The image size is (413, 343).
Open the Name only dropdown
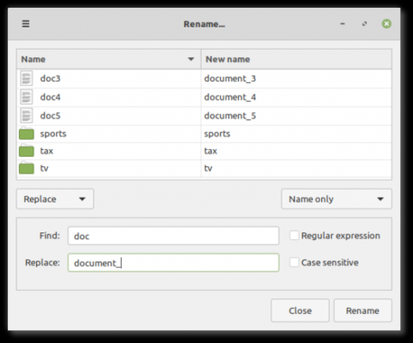337,199
